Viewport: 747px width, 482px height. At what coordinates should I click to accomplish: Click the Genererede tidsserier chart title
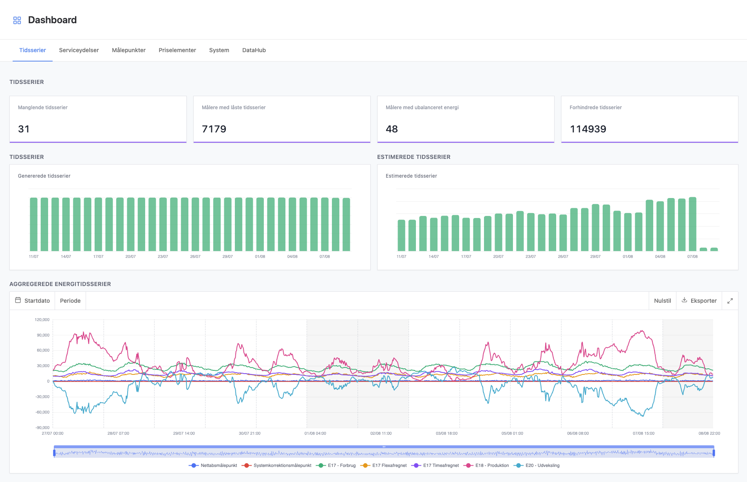click(44, 176)
